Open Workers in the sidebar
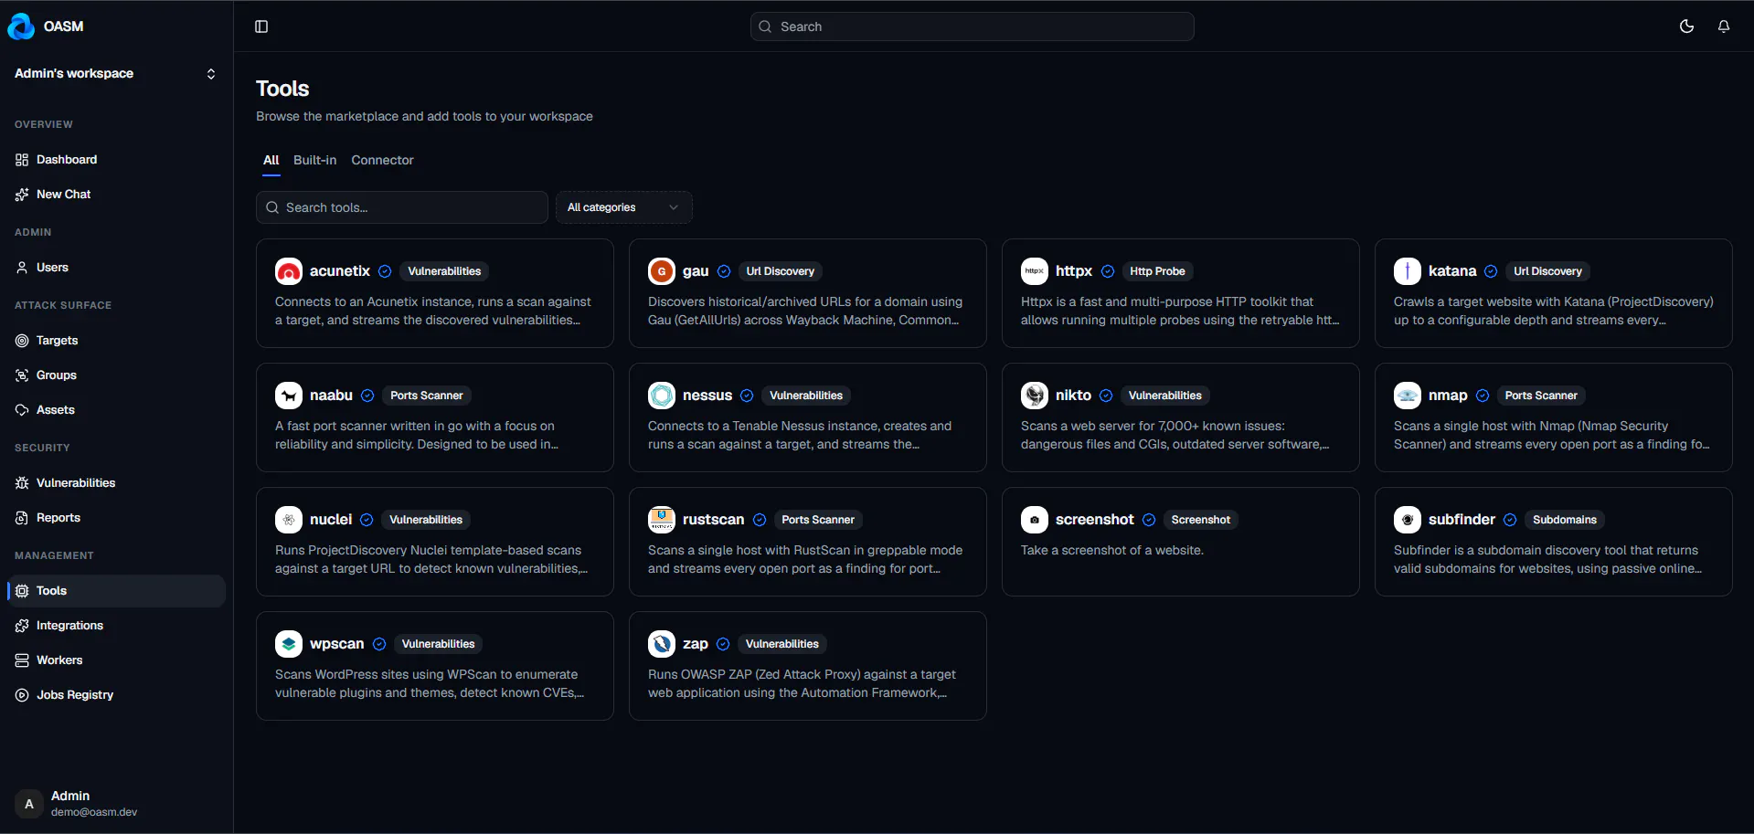The image size is (1754, 834). tap(116, 660)
